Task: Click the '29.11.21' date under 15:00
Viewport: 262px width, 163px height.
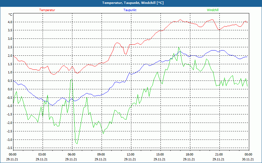Action: 159,159
